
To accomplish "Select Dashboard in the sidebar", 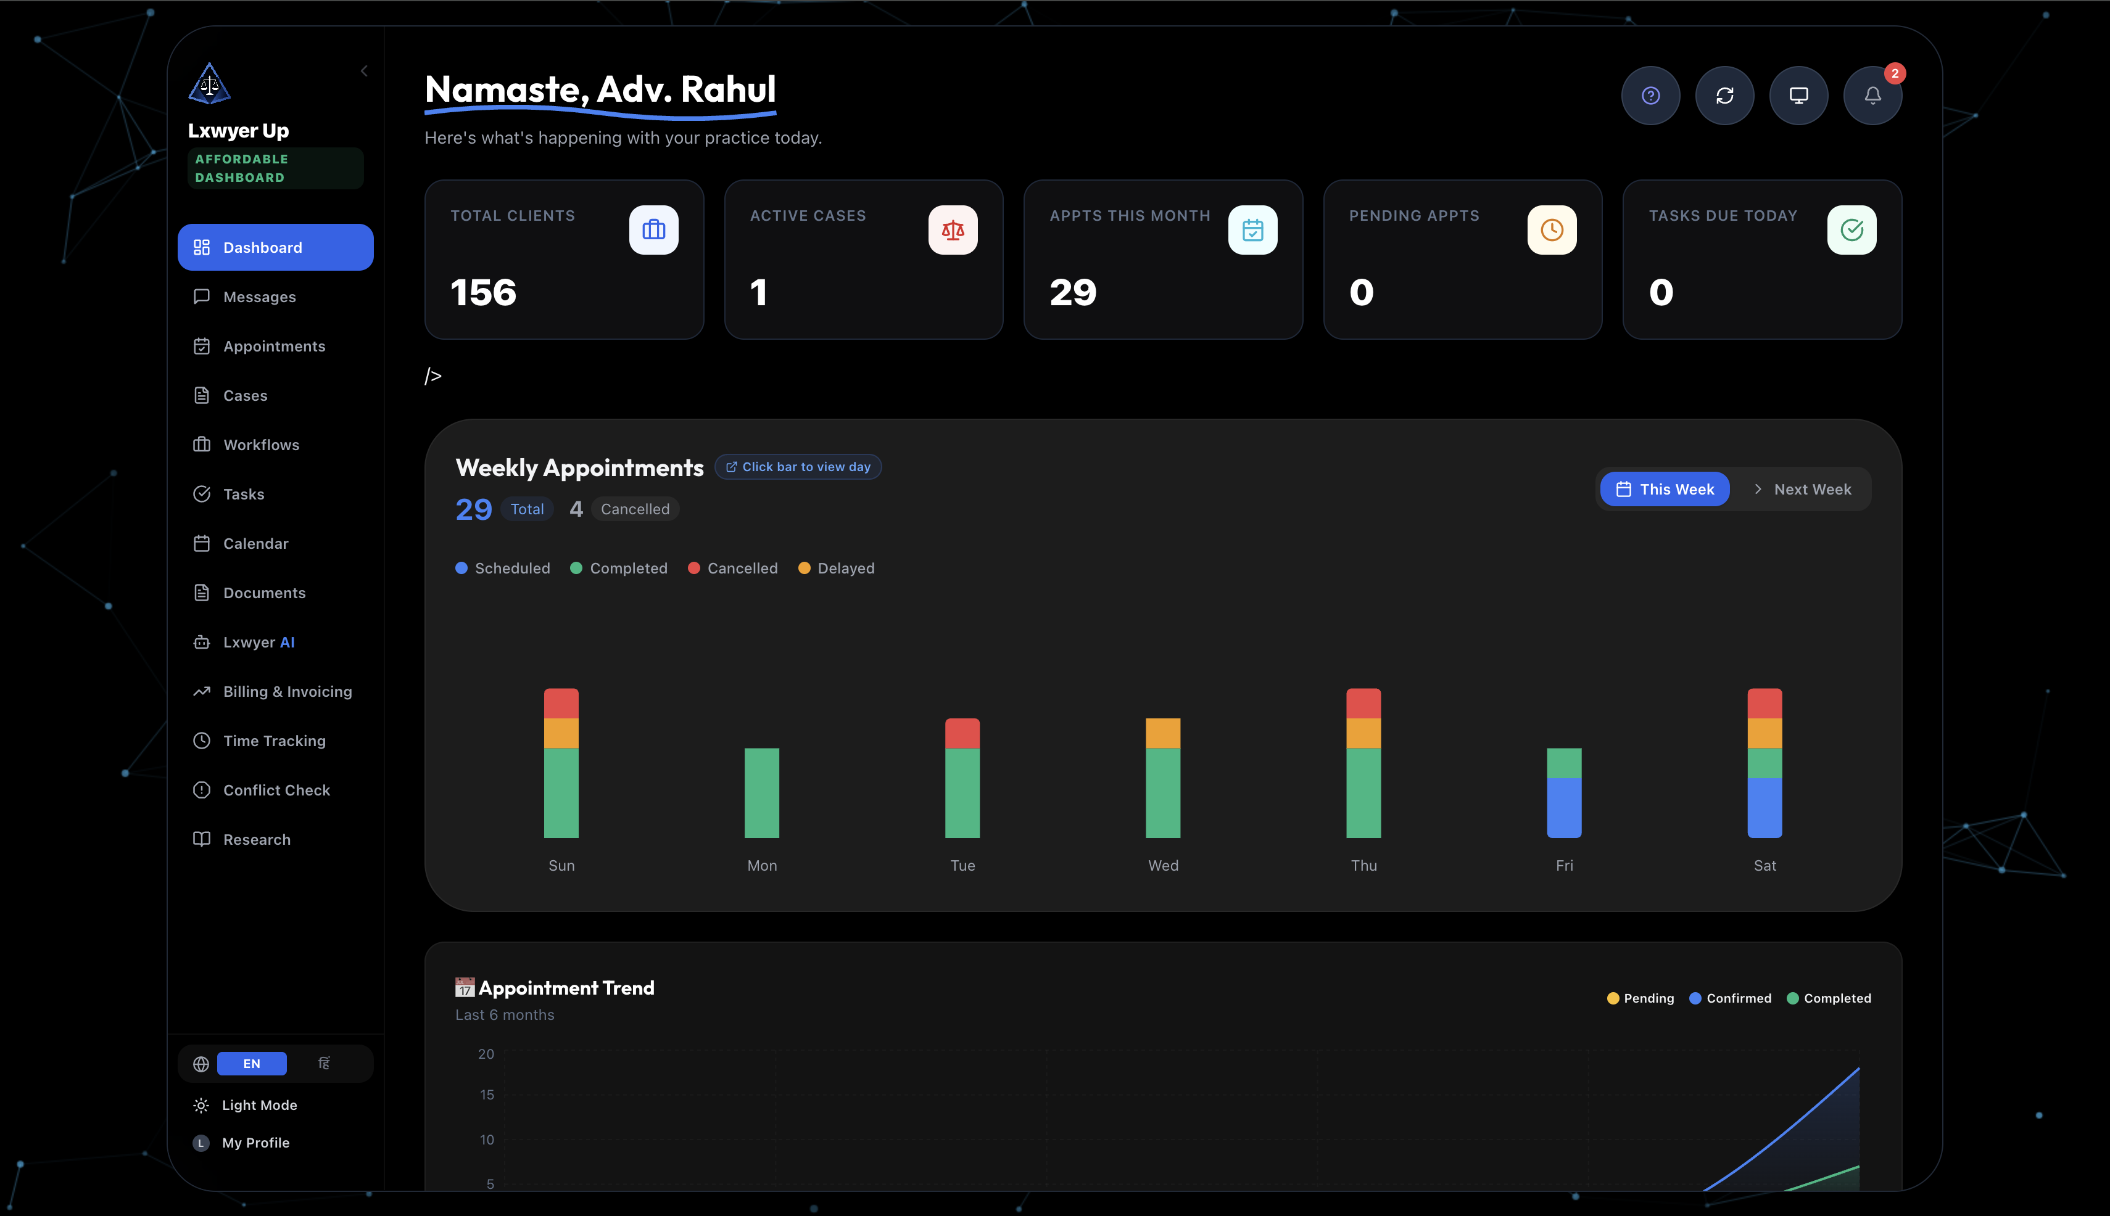I will [276, 247].
